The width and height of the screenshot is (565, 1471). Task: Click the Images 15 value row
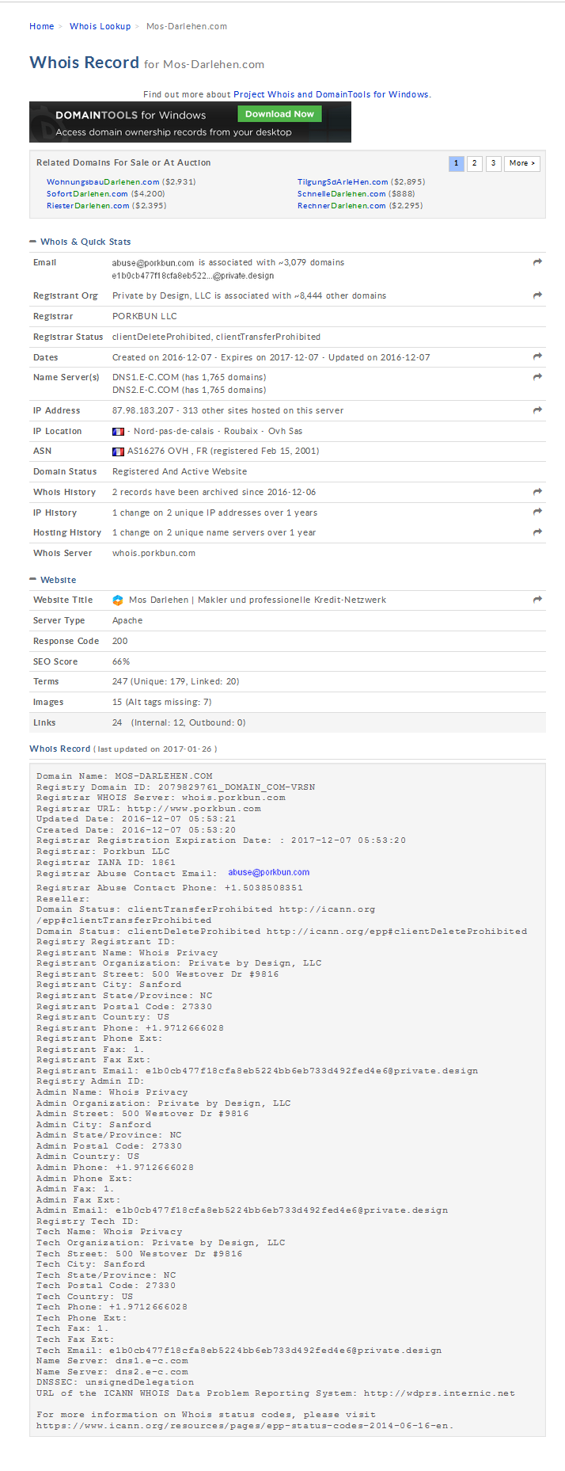tap(287, 703)
